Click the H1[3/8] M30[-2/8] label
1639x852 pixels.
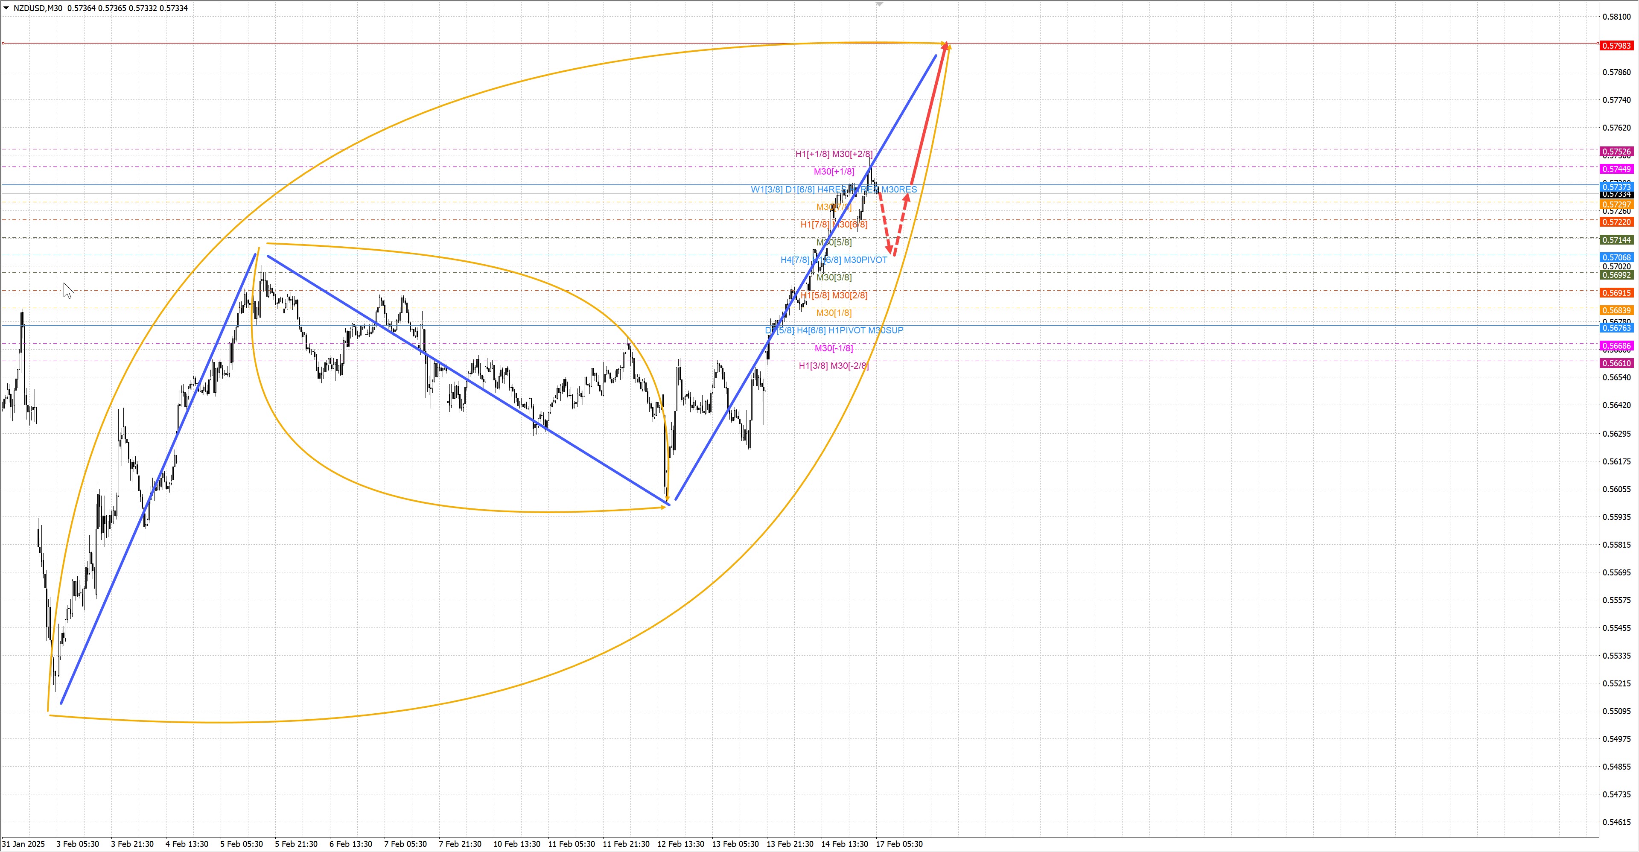tap(834, 366)
